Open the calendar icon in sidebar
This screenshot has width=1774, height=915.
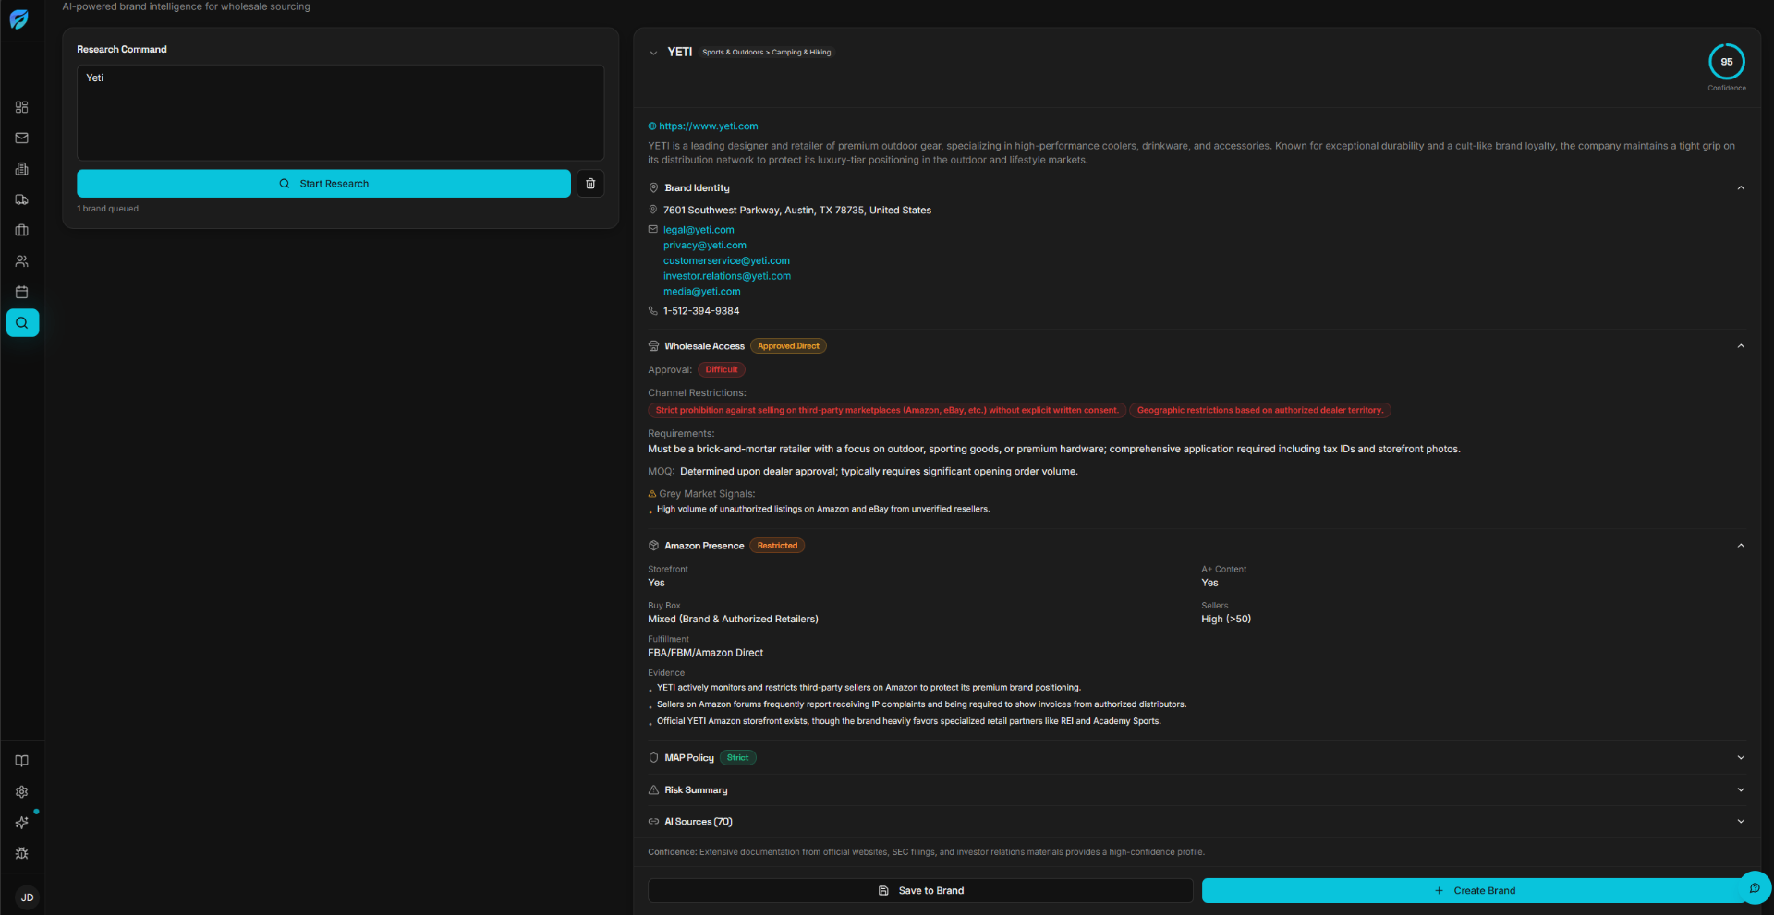click(x=22, y=292)
